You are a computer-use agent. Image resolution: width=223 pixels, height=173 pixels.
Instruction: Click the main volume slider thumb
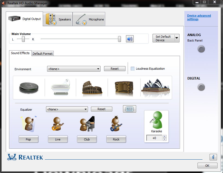pyautogui.click(x=119, y=39)
